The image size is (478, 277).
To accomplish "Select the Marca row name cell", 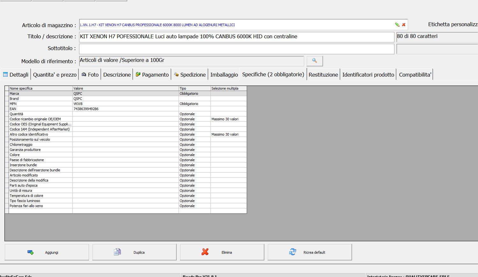I will (40, 94).
